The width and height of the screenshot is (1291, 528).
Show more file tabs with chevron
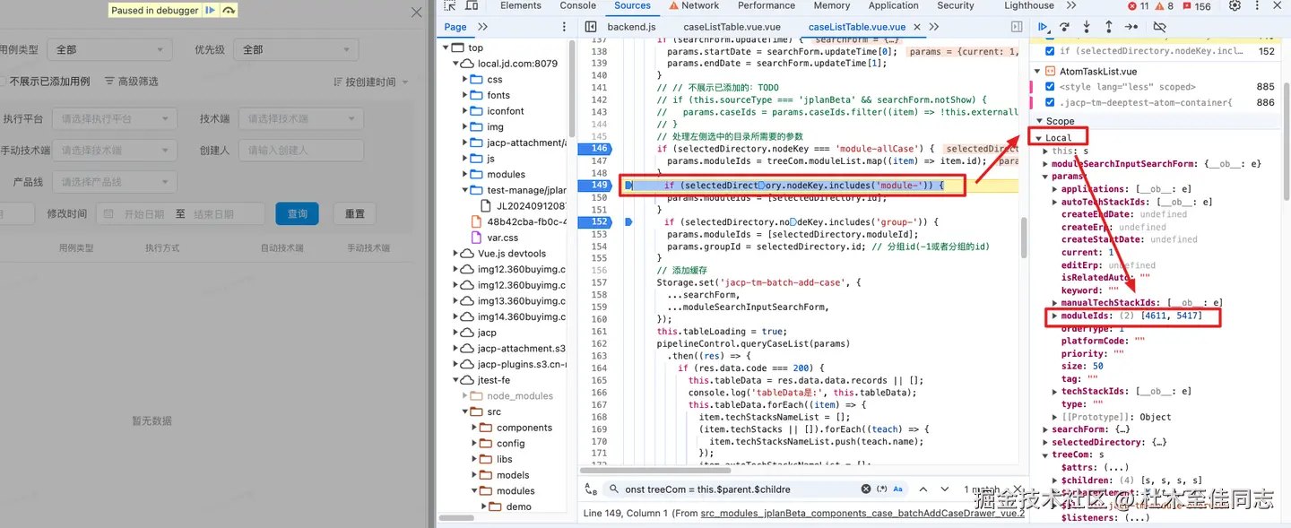coord(932,27)
